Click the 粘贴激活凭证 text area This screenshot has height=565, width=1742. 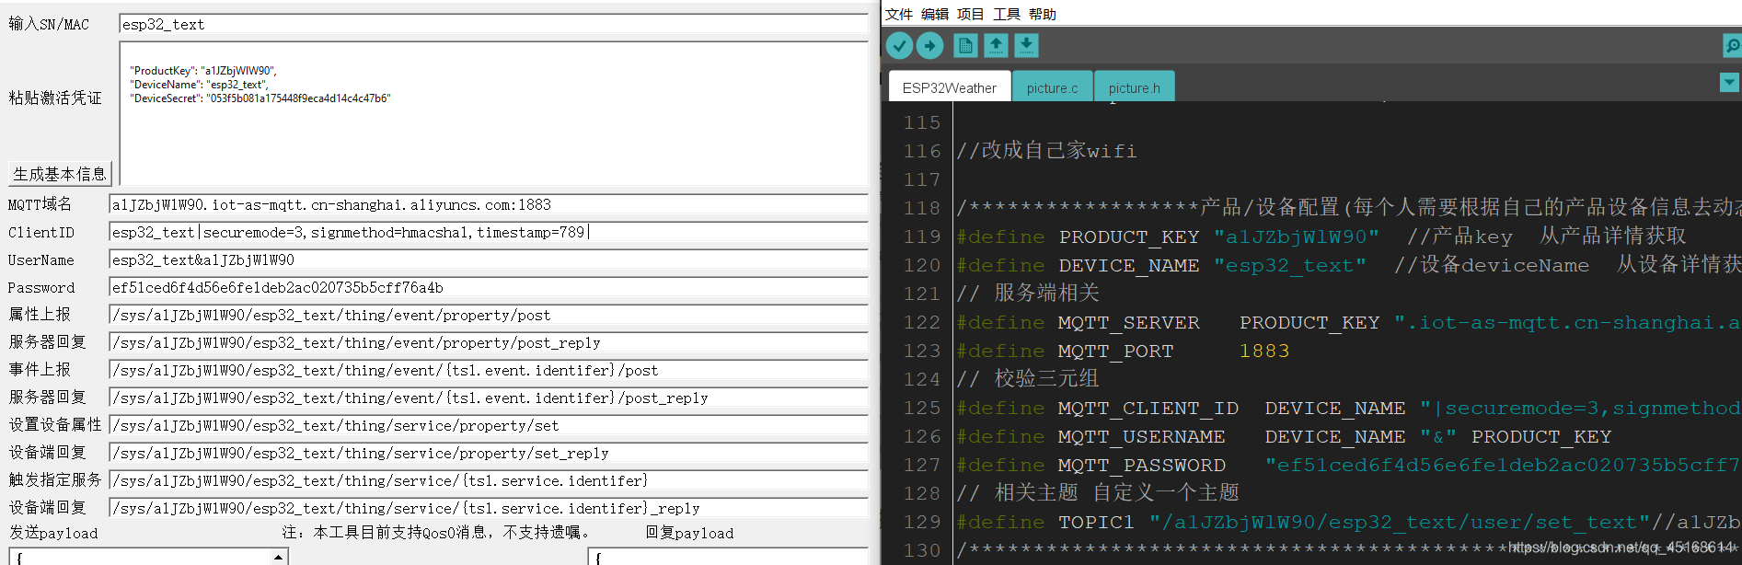pos(493,112)
